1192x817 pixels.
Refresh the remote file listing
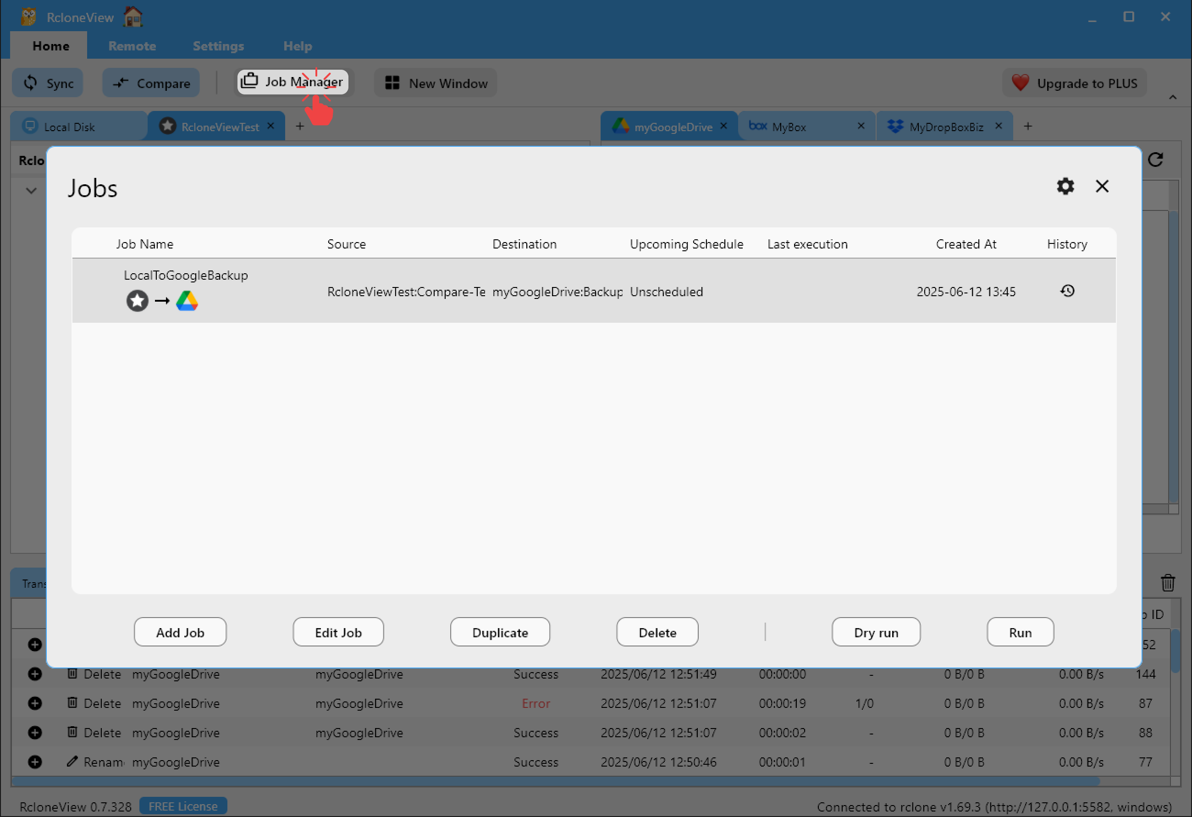1157,160
